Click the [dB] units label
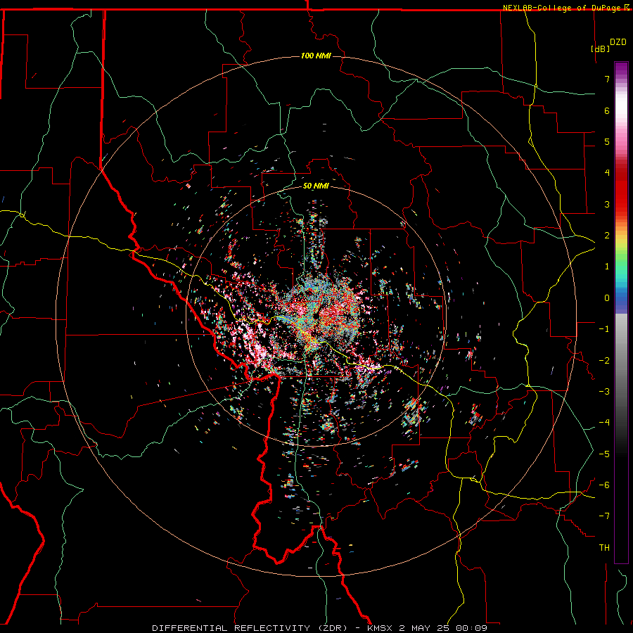The width and height of the screenshot is (633, 633). [x=601, y=49]
